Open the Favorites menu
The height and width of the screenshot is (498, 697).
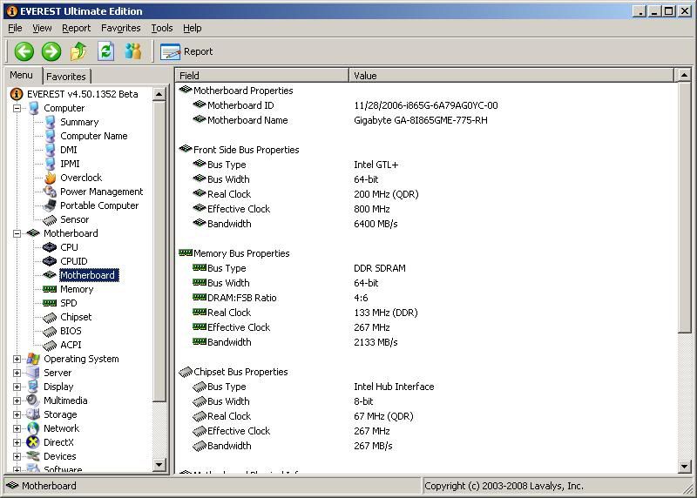pyautogui.click(x=120, y=28)
